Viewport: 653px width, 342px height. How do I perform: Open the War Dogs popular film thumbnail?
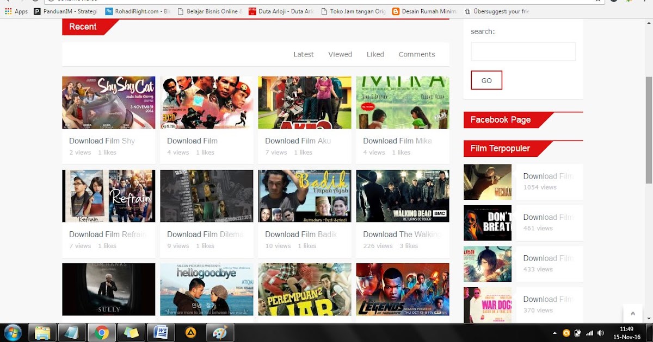tap(488, 305)
